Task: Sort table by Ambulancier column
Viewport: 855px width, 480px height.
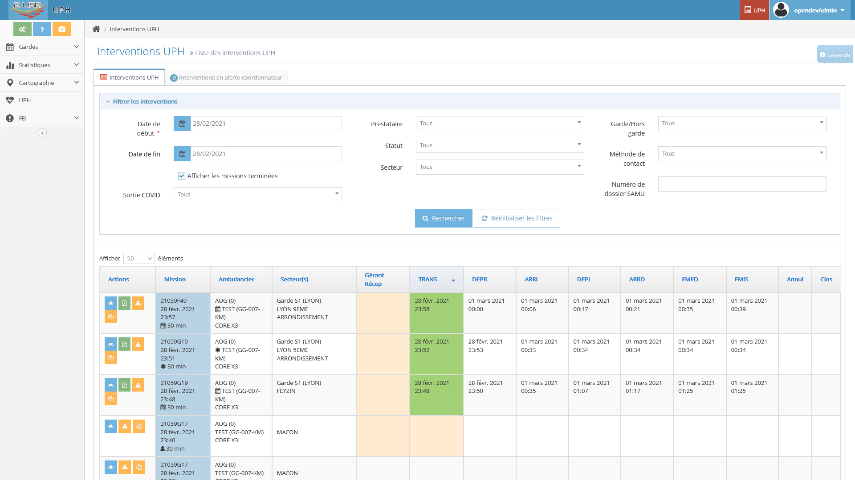Action: pyautogui.click(x=241, y=279)
